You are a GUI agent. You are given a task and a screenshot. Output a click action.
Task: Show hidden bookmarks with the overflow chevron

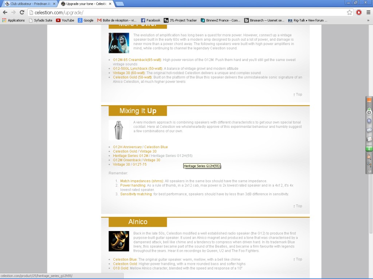[x=368, y=20]
